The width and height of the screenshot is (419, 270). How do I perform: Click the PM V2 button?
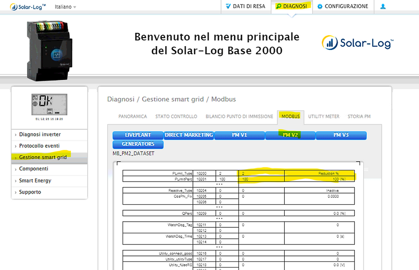point(290,135)
